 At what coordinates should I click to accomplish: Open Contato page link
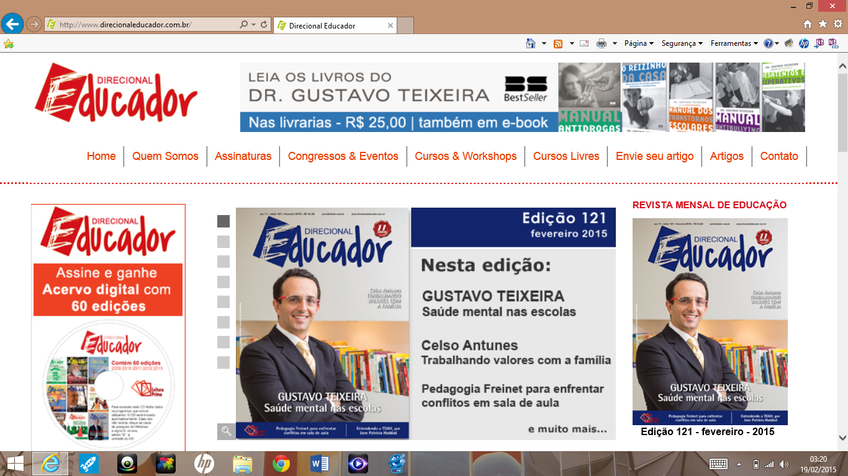pos(779,156)
